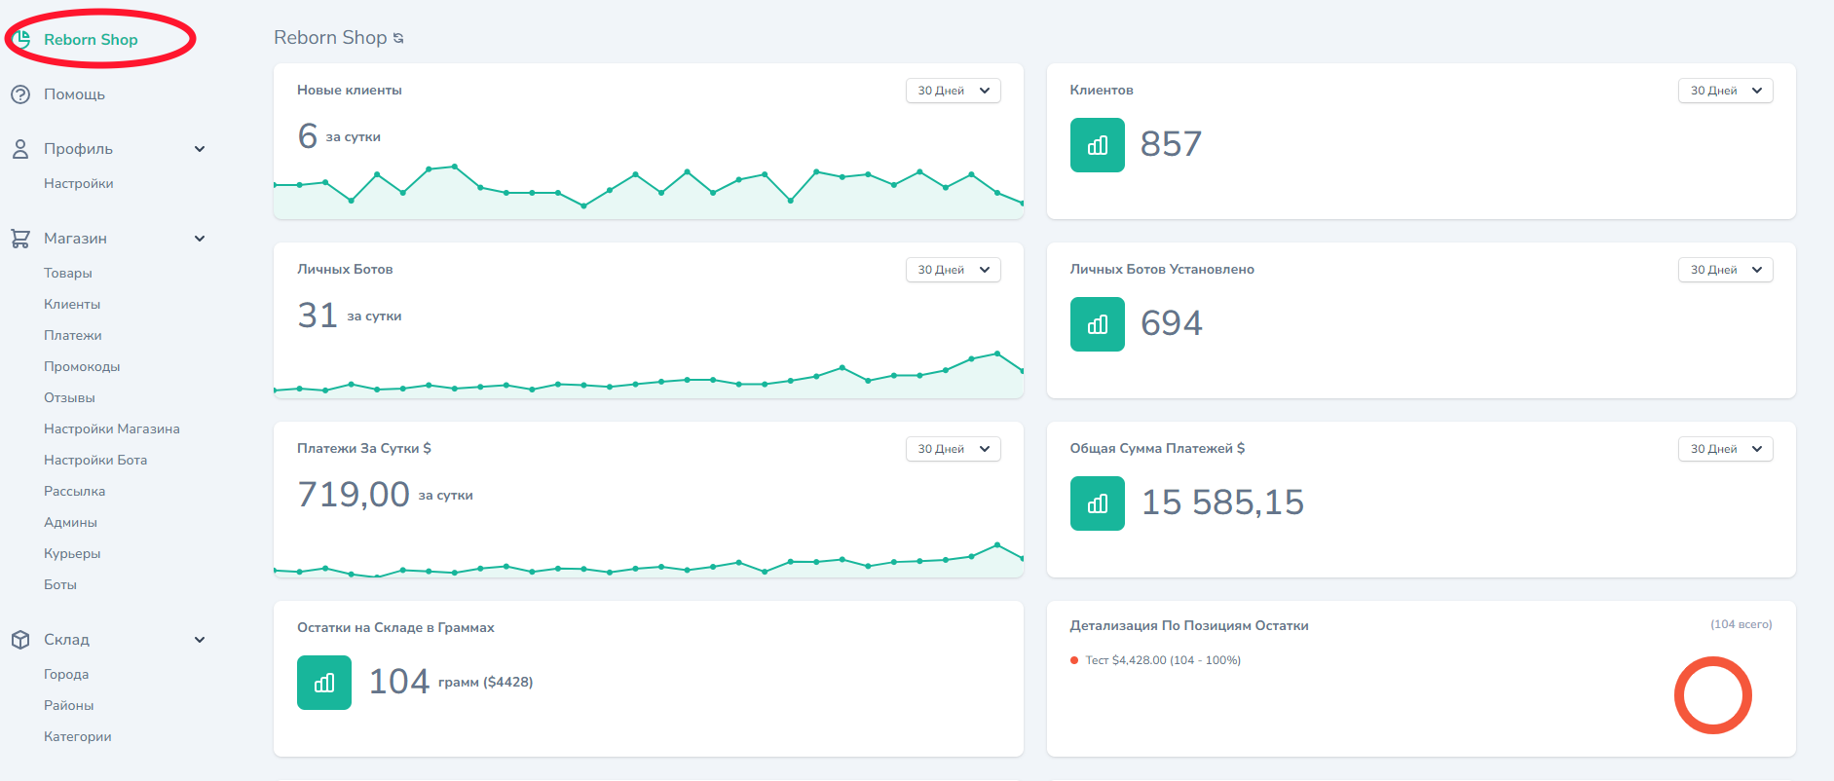The image size is (1834, 781).
Task: Click the Профиль user icon
Action: click(x=20, y=149)
